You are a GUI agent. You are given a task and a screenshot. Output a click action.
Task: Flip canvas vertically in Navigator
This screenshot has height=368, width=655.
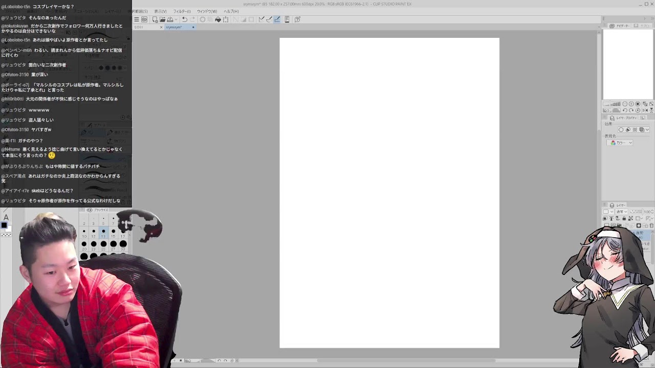click(651, 110)
